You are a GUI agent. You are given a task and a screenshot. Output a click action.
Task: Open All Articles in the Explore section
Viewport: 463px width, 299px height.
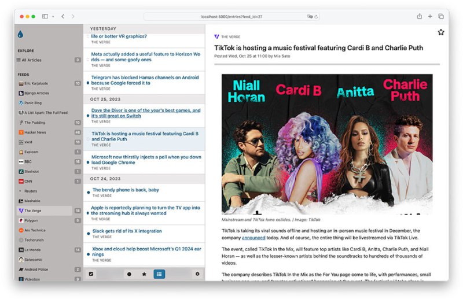tap(32, 60)
